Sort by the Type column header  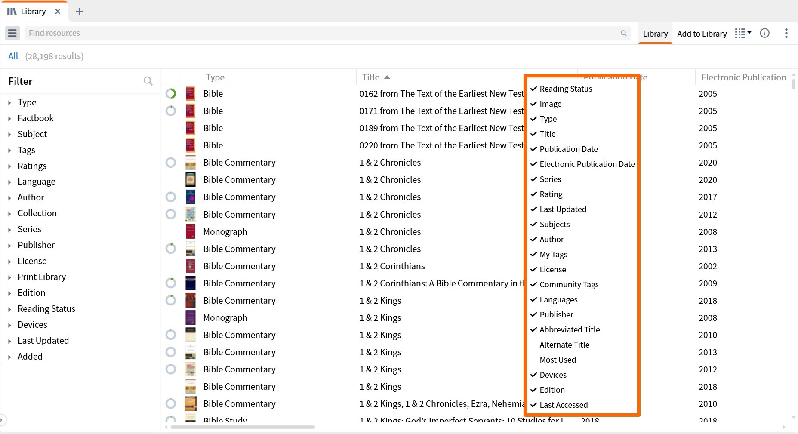215,77
